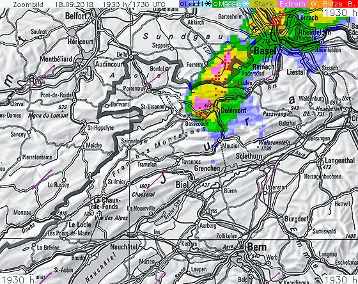Click the Moutier town circle marker
Viewport: 358px width, 284px height.
coord(220,140)
